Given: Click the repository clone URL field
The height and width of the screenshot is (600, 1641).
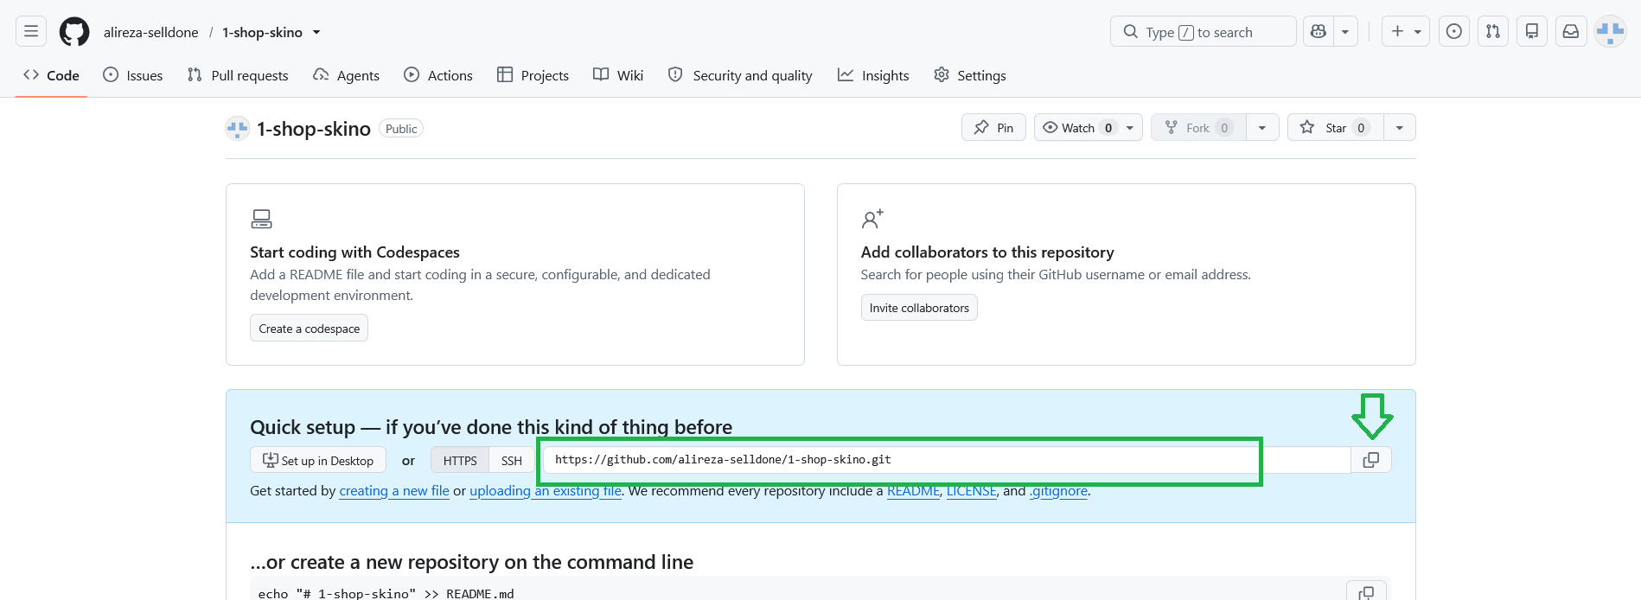Looking at the screenshot, I should (x=947, y=460).
